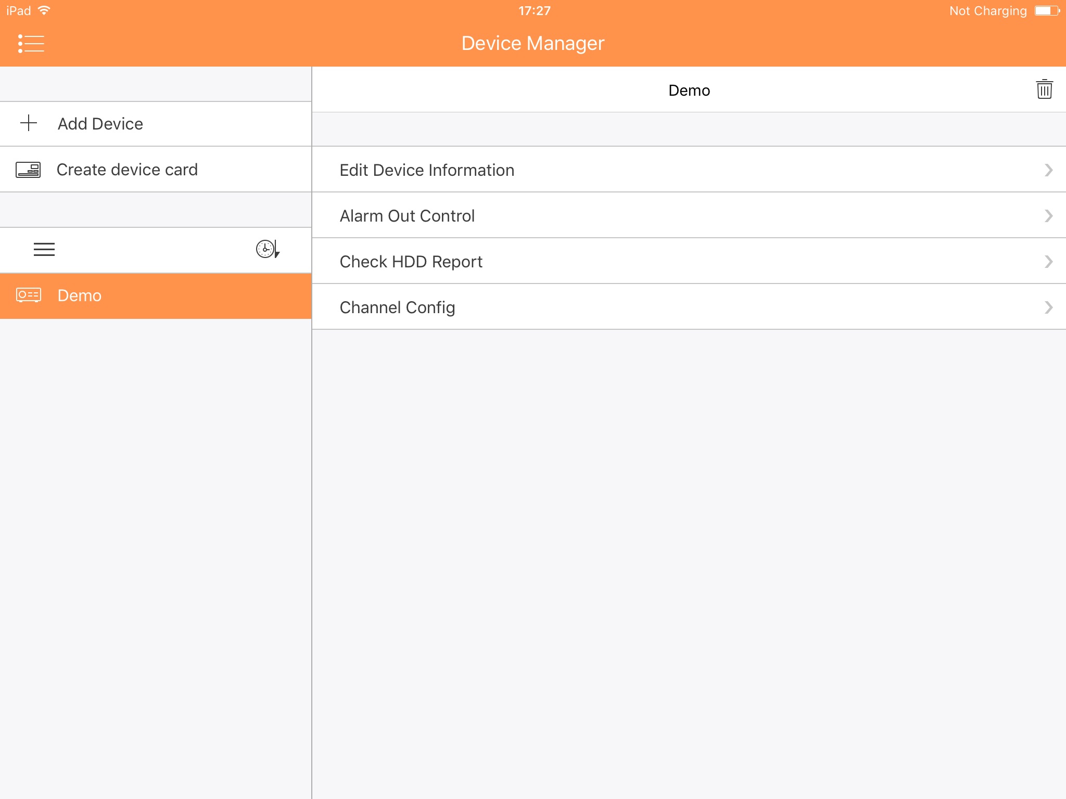The height and width of the screenshot is (799, 1066).
Task: Click the Create device card button
Action: (x=156, y=170)
